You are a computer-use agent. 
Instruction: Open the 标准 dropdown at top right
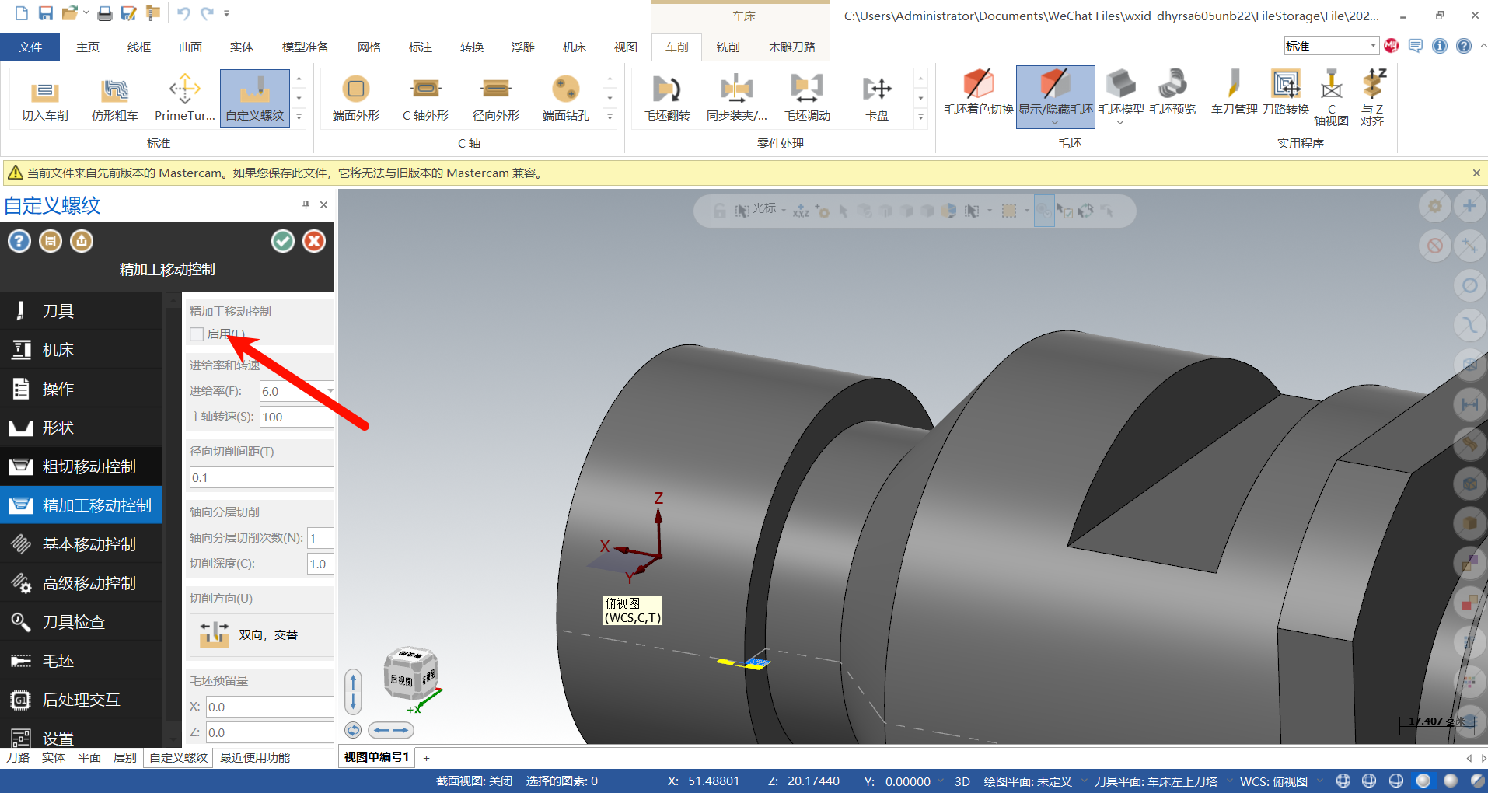(x=1374, y=46)
